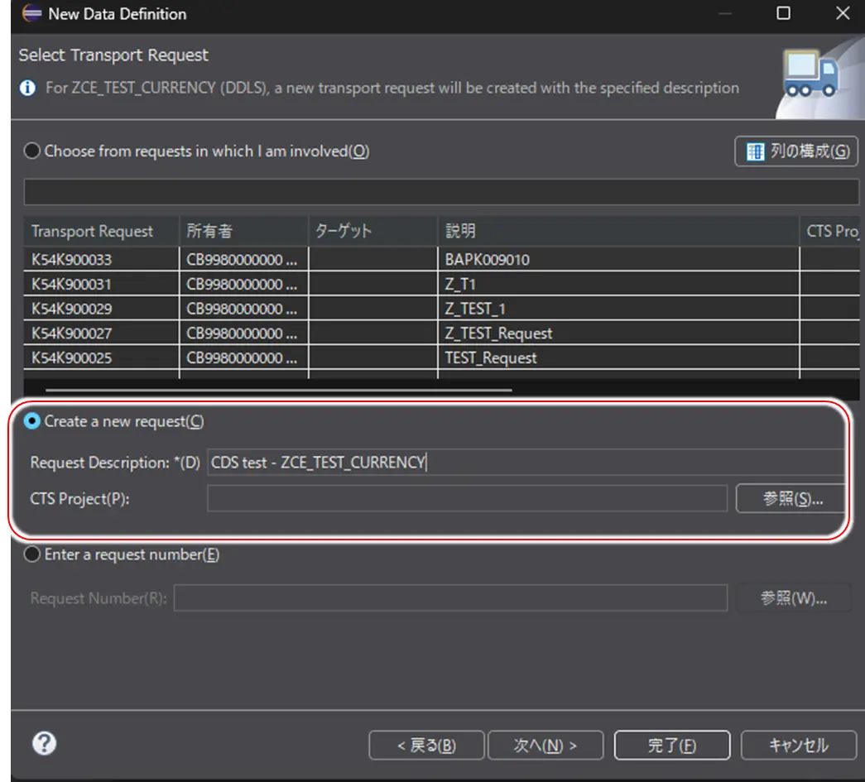Click the CTS Pro column header

click(829, 231)
